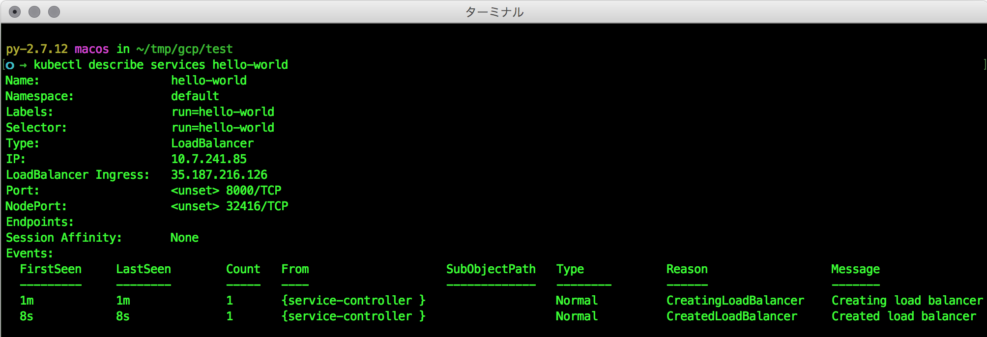987x337 pixels.
Task: Click the NodePort value 32416/TCP
Action: click(257, 206)
